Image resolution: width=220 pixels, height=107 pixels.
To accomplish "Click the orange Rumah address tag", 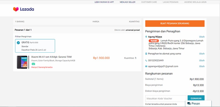I will coord(154,41).
